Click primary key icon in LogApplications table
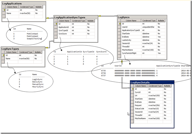192x134 pixels. coord(4,10)
